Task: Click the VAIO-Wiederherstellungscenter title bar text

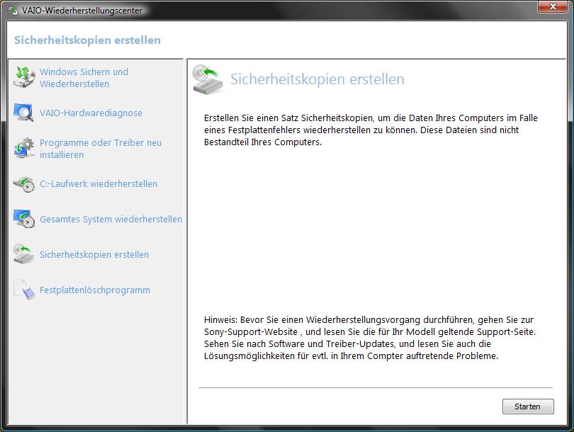Action: point(81,11)
